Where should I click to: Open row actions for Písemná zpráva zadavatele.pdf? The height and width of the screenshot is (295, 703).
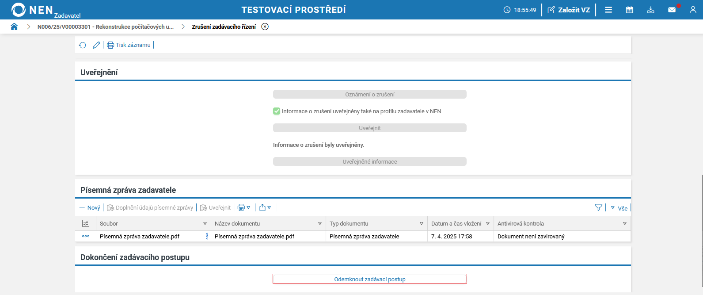click(86, 236)
